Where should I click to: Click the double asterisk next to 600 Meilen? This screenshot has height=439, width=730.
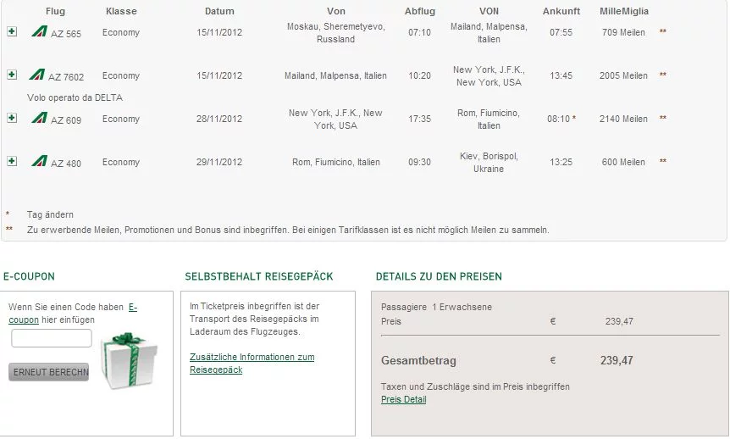point(662,161)
